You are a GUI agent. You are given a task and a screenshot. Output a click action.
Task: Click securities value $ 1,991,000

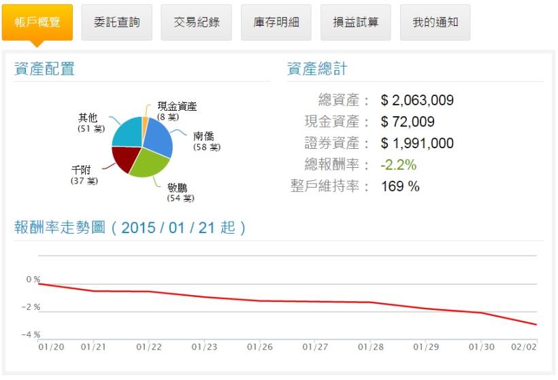417,143
